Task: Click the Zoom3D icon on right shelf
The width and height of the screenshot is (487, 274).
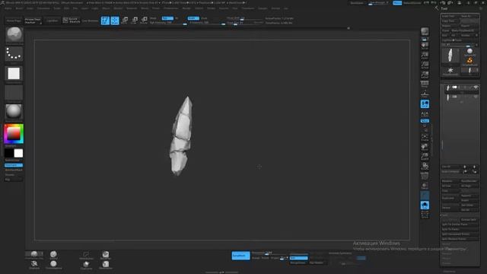Action: click(x=425, y=157)
